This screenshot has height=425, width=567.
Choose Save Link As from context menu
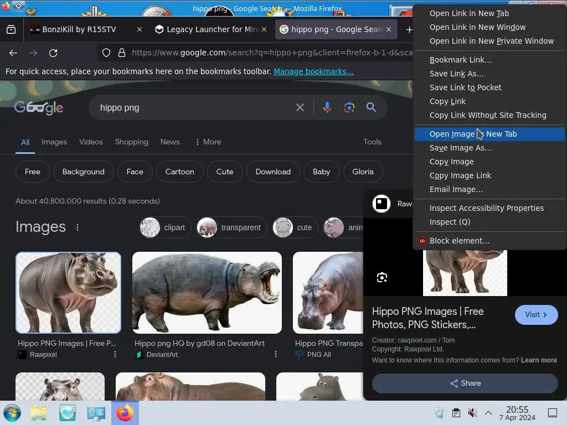489,74
